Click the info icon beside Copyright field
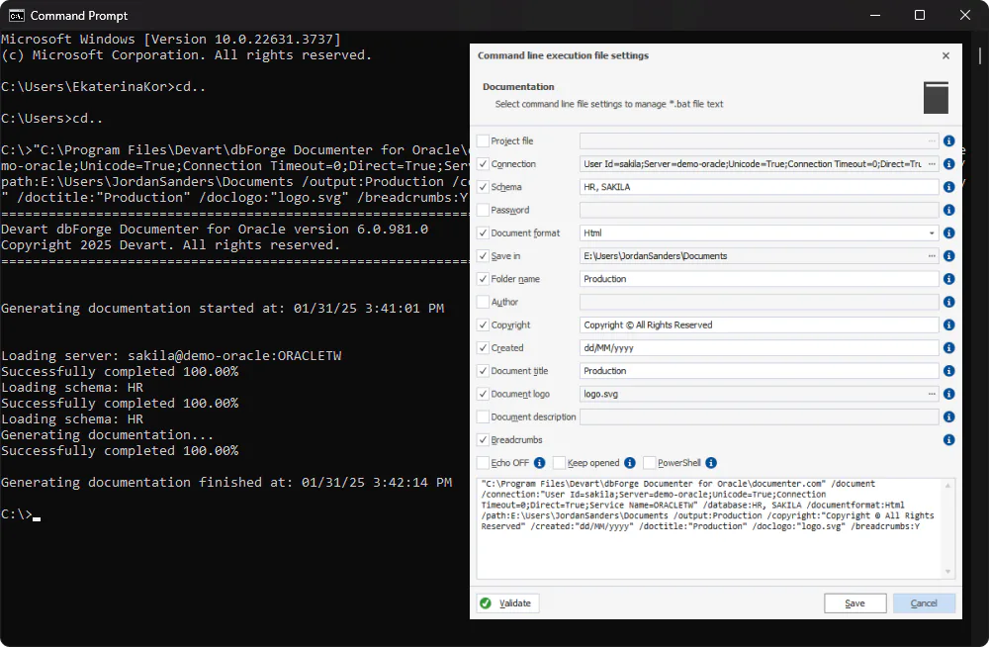Viewport: 989px width, 647px height. (x=948, y=325)
